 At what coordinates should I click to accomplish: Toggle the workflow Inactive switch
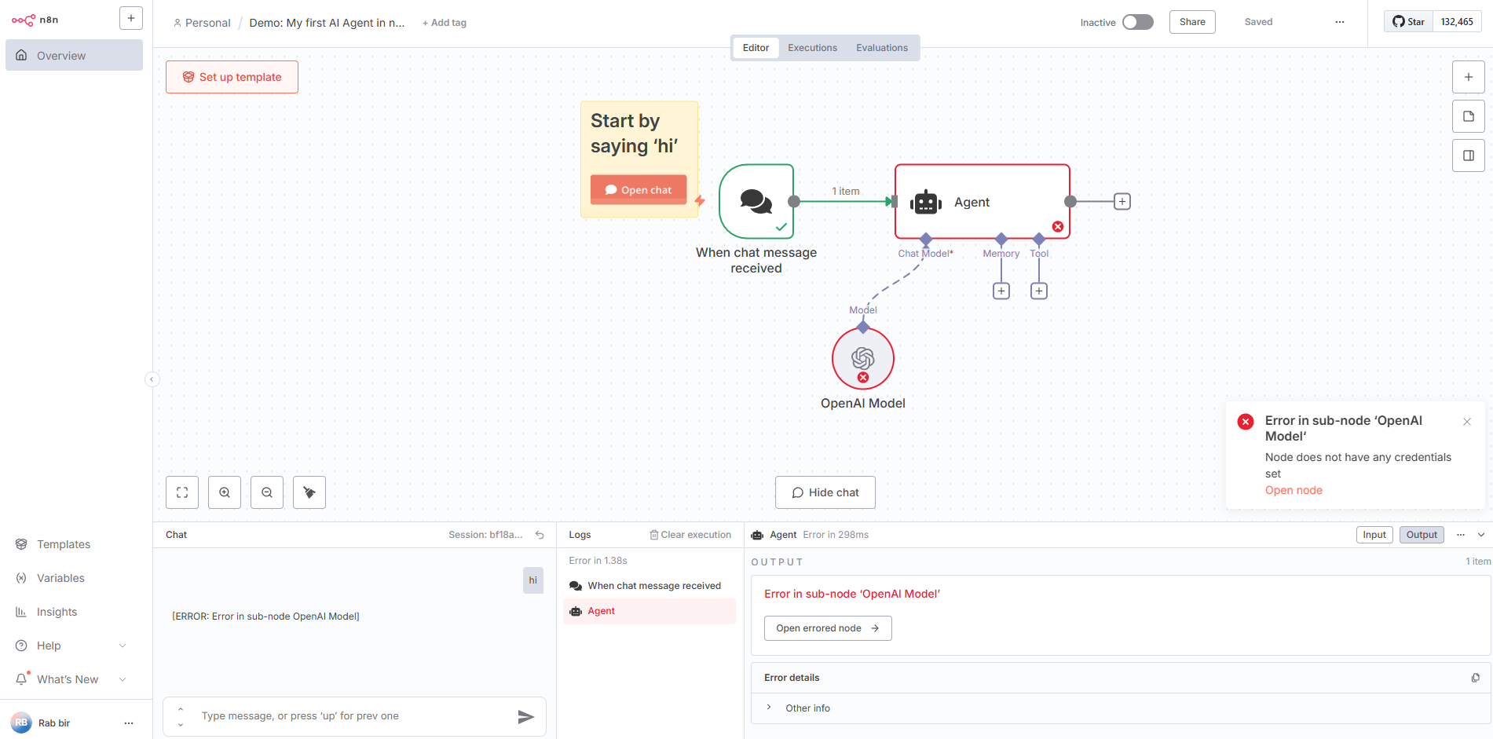click(1137, 22)
